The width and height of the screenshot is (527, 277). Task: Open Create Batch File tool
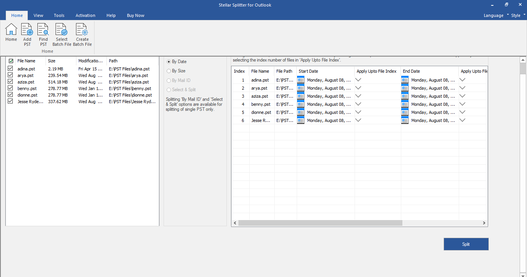[x=82, y=35]
